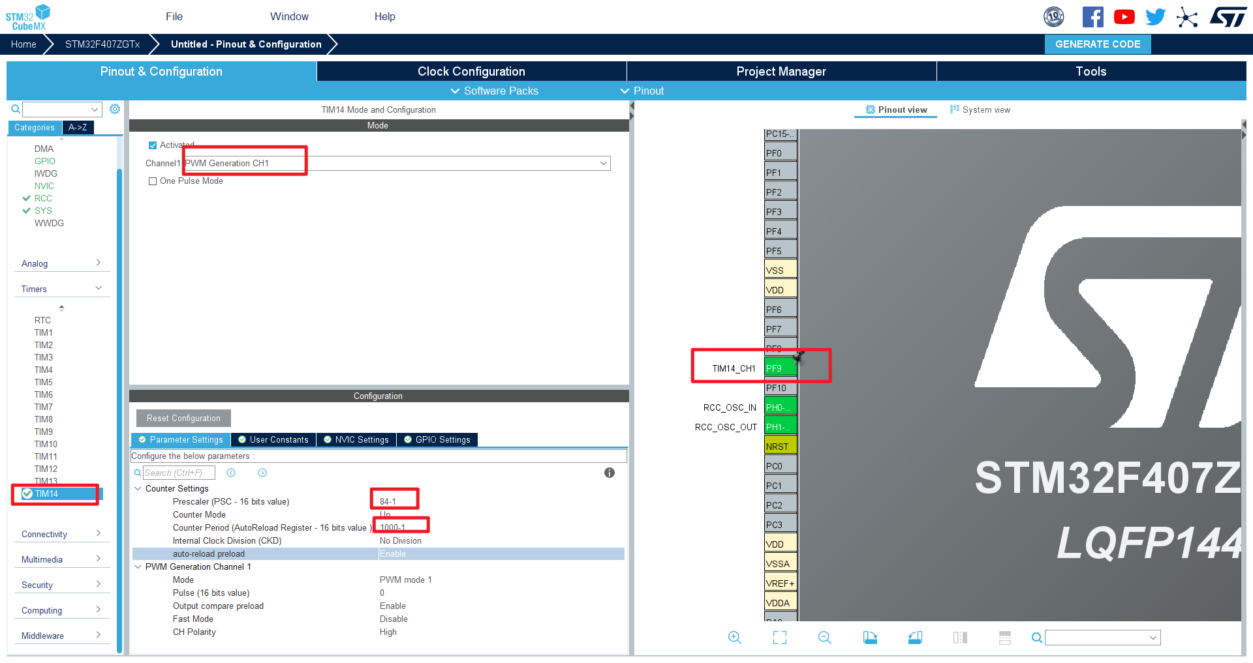Uncheck the Activated checkbox

tap(153, 145)
